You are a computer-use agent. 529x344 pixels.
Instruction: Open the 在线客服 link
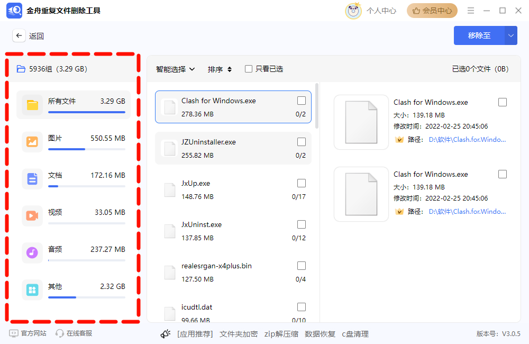click(79, 333)
